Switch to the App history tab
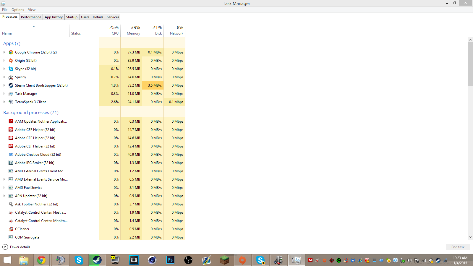The height and width of the screenshot is (266, 473). (x=54, y=17)
